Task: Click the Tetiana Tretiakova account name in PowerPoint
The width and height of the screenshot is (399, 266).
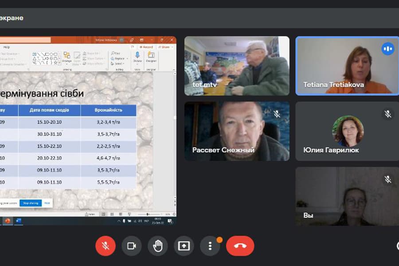Action: pyautogui.click(x=106, y=40)
